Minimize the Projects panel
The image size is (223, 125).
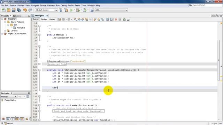[29, 16]
